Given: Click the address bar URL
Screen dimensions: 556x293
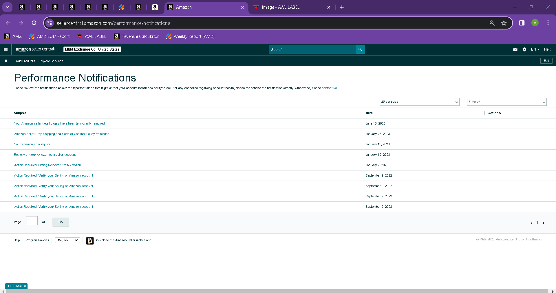Looking at the screenshot, I should pos(113,23).
